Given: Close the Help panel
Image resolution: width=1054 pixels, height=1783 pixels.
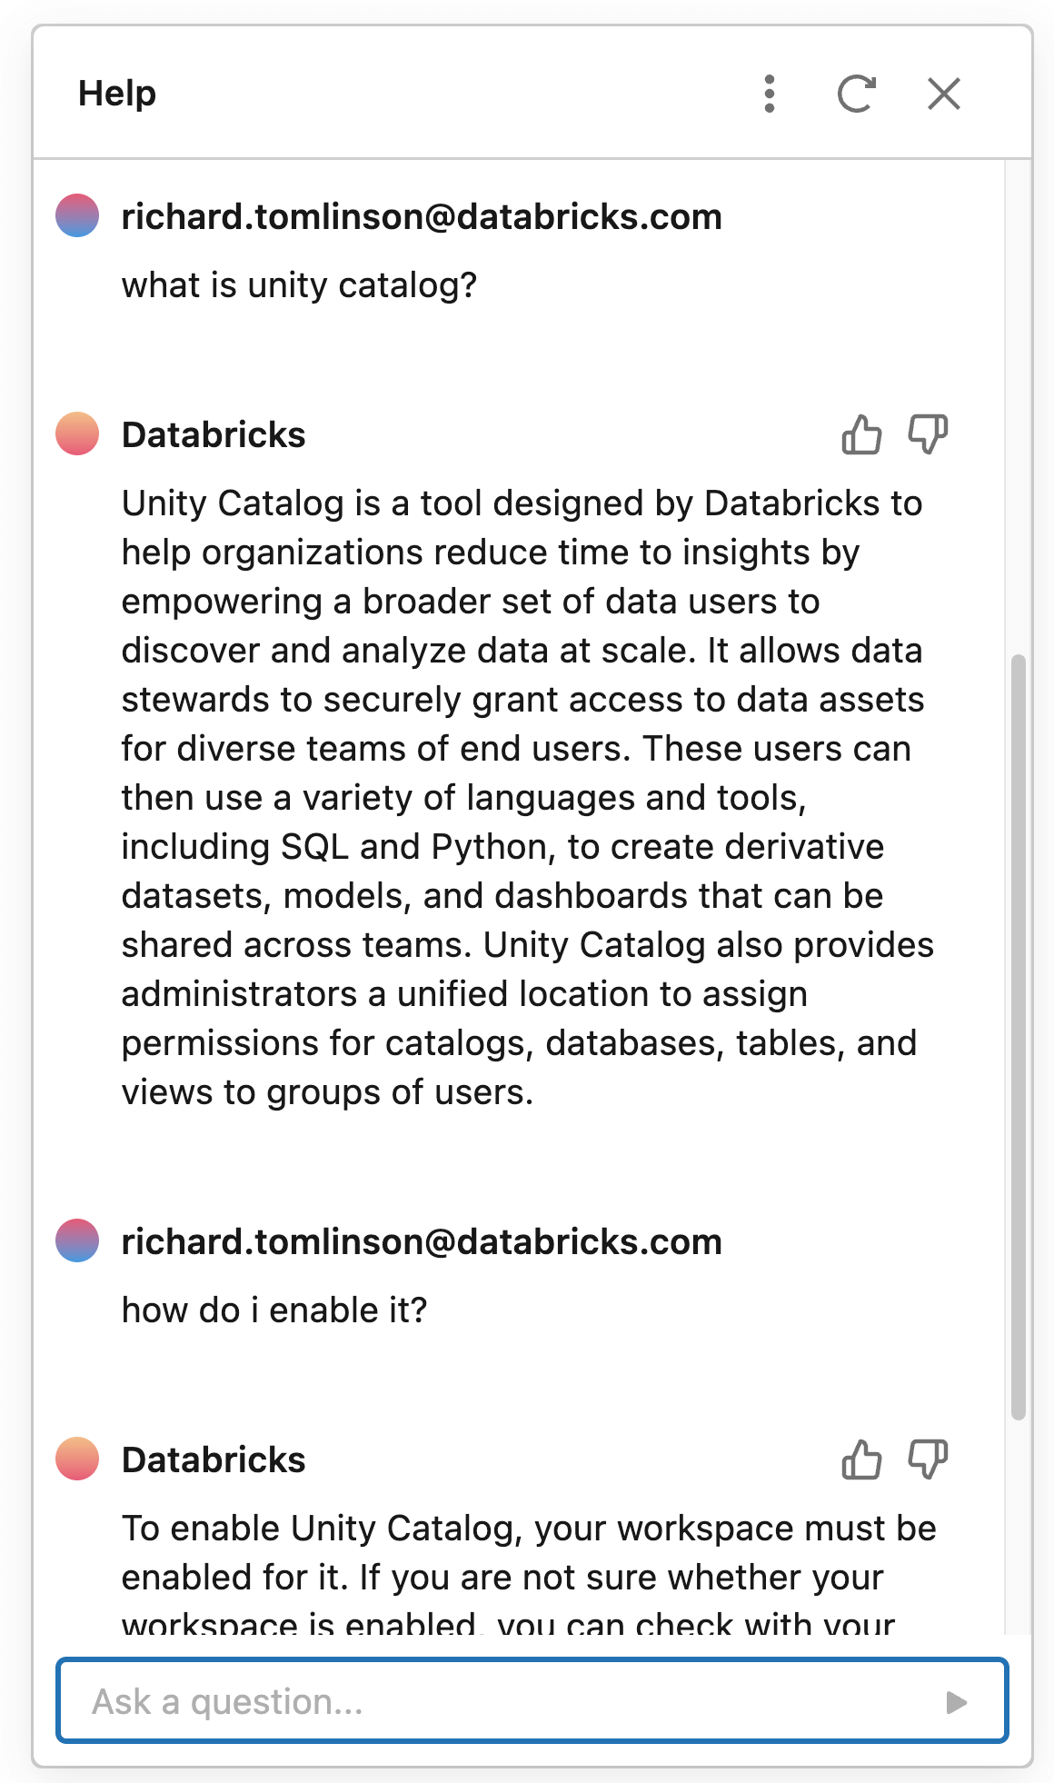Looking at the screenshot, I should [944, 94].
